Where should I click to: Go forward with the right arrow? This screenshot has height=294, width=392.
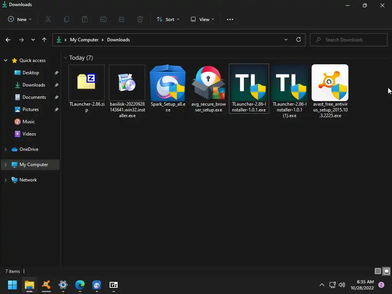tap(21, 40)
